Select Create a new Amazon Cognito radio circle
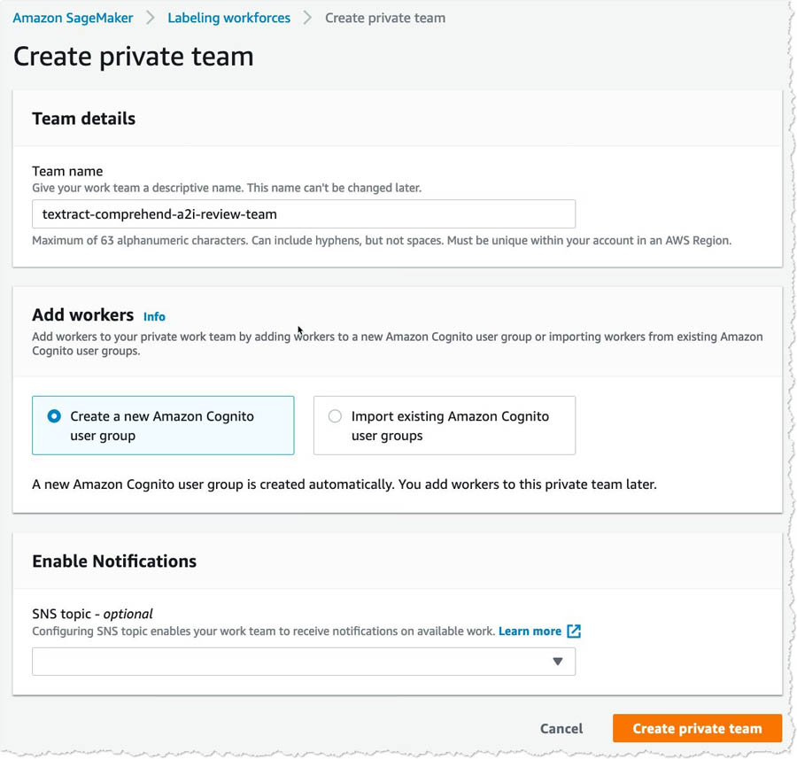Image resolution: width=797 pixels, height=759 pixels. pos(54,416)
